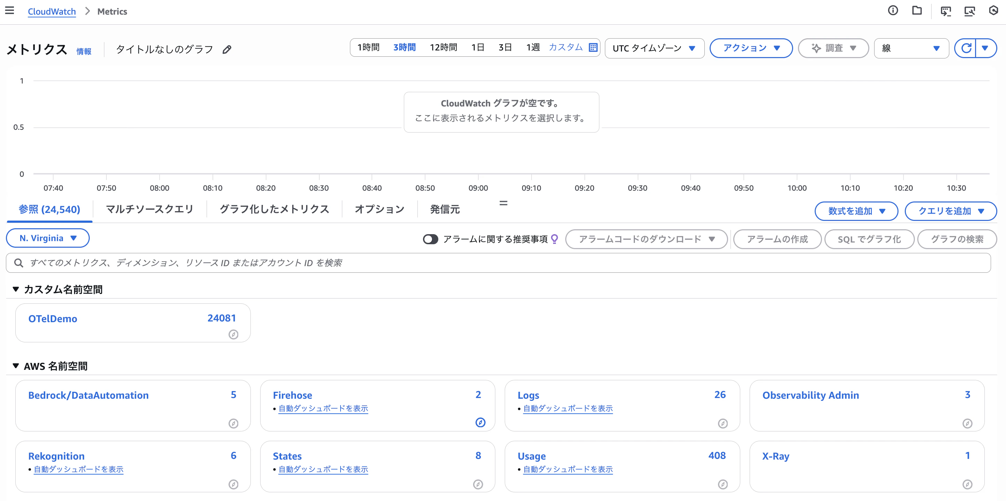Open the Rekognition namespace
The image size is (1006, 501).
[56, 456]
